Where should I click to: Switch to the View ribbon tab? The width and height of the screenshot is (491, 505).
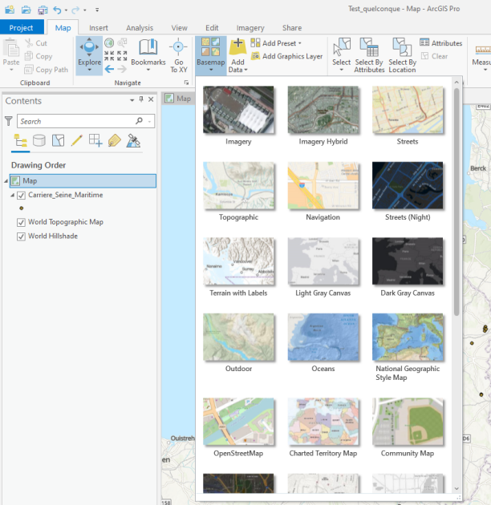tap(179, 28)
